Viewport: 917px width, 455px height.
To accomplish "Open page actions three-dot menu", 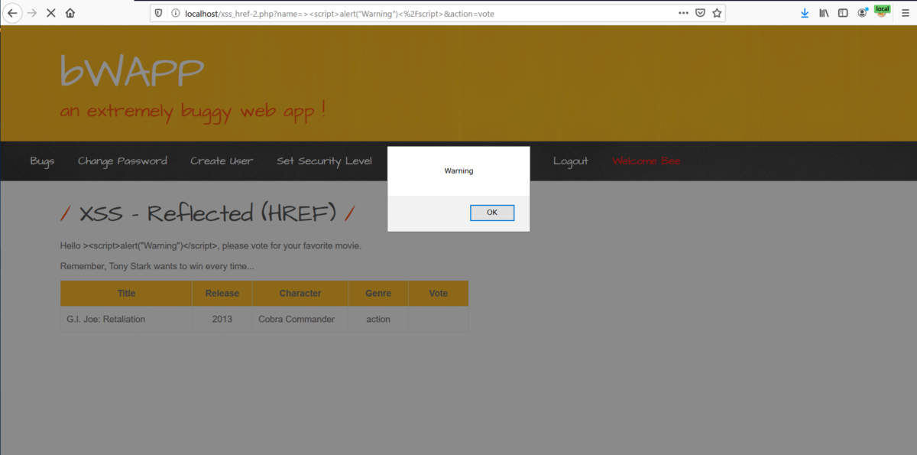I will tap(683, 13).
